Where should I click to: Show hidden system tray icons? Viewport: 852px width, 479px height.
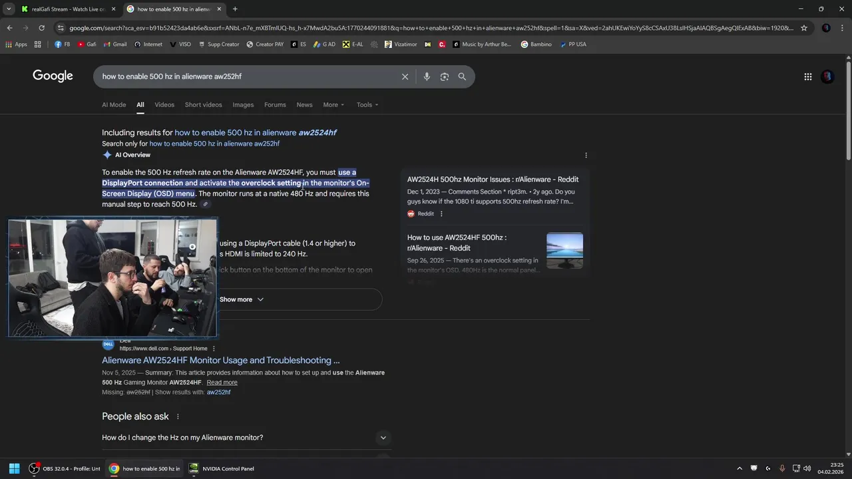pos(740,468)
